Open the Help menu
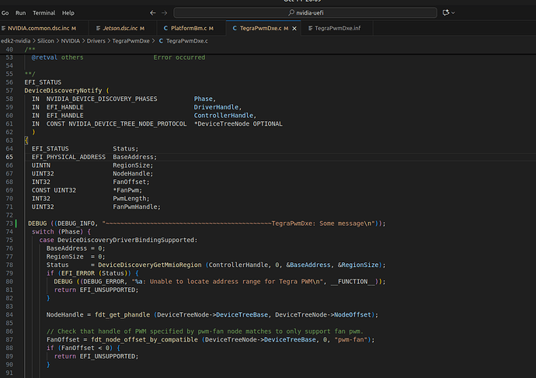The width and height of the screenshot is (536, 378). (68, 13)
